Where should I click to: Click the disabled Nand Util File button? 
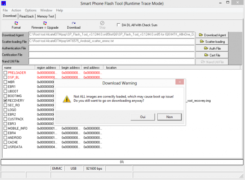pos(212,62)
